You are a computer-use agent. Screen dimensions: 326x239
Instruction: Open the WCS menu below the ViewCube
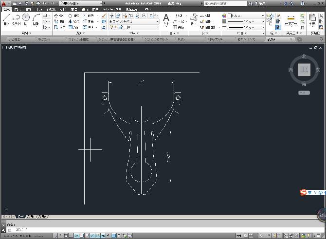pos(304,93)
